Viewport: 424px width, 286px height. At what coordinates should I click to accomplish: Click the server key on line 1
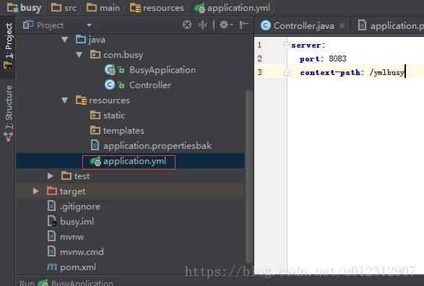click(x=306, y=45)
